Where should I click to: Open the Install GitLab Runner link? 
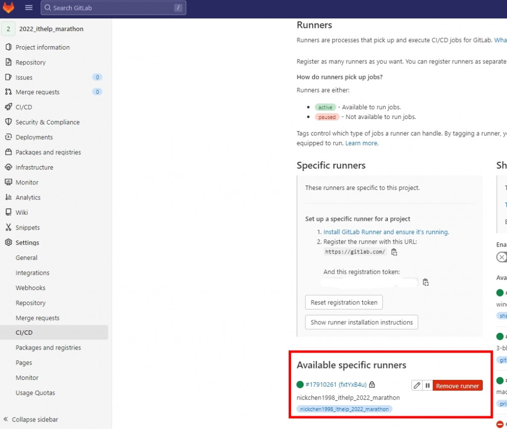[x=386, y=232]
